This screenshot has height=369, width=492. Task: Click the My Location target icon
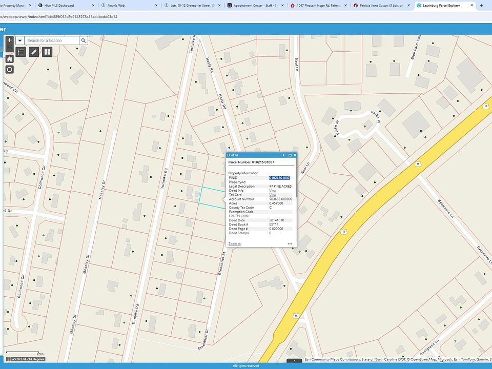click(x=9, y=69)
